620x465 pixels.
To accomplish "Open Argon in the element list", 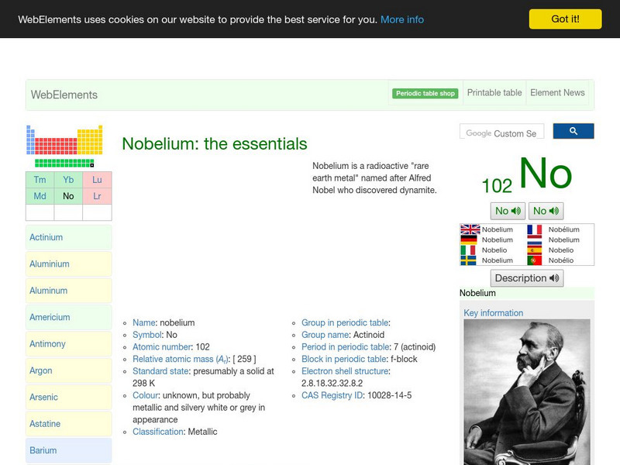I will 69,370.
